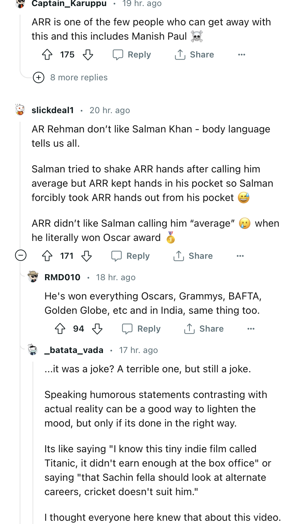Collapse slickdeal1's comment thread

pos(21,256)
